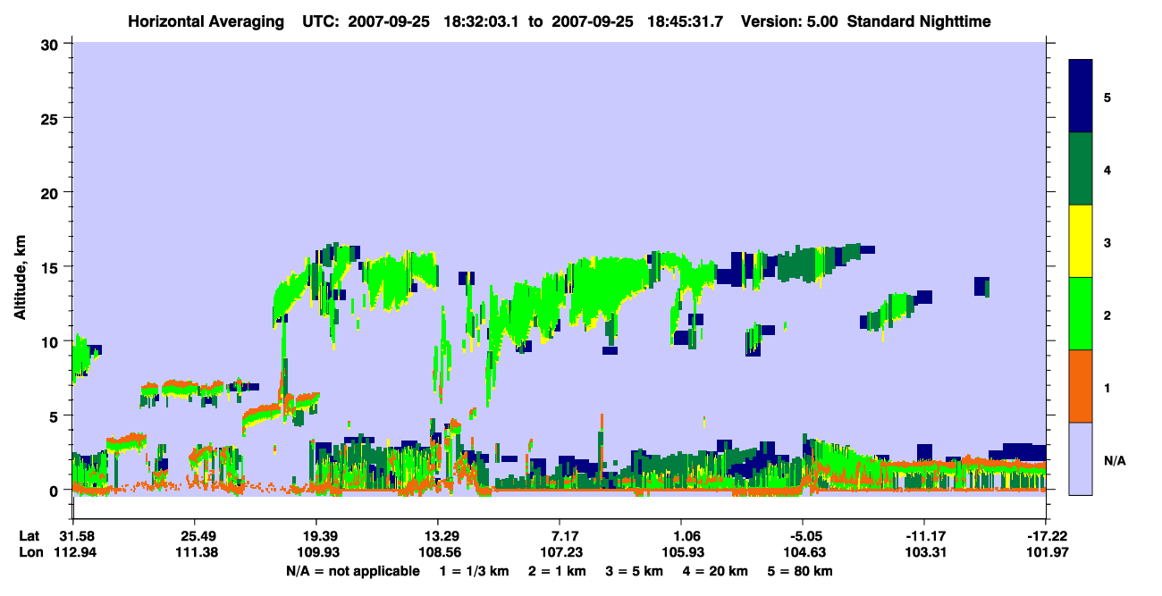Click the orange color bar segment labeled 1
Screen dimensions: 1162x596
pyautogui.click(x=1081, y=386)
